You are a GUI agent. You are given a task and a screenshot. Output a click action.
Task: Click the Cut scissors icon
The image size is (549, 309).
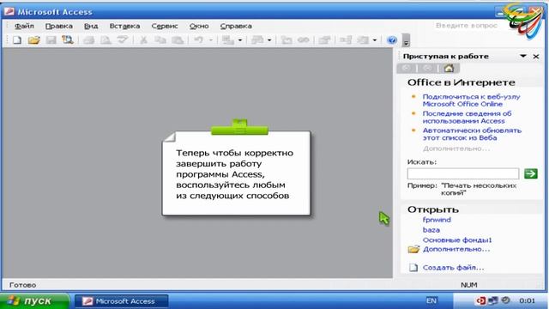(143, 40)
